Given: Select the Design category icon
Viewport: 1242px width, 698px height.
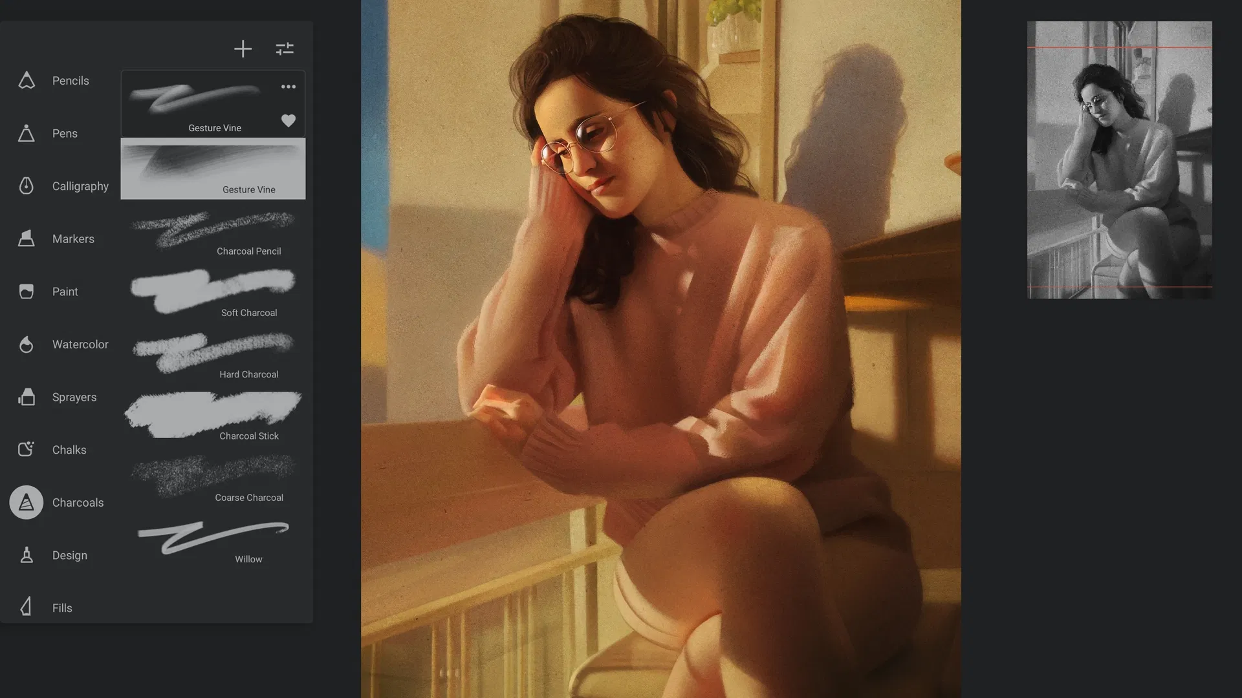Looking at the screenshot, I should click(27, 555).
